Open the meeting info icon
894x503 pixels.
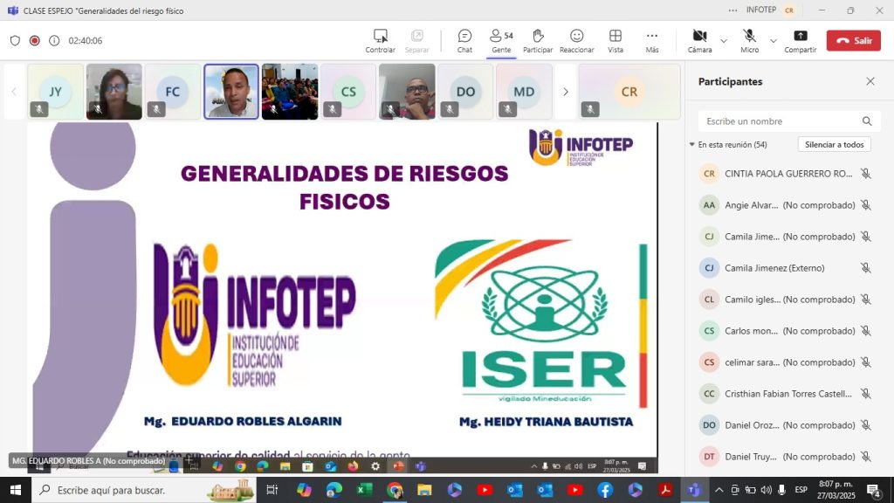click(x=54, y=40)
